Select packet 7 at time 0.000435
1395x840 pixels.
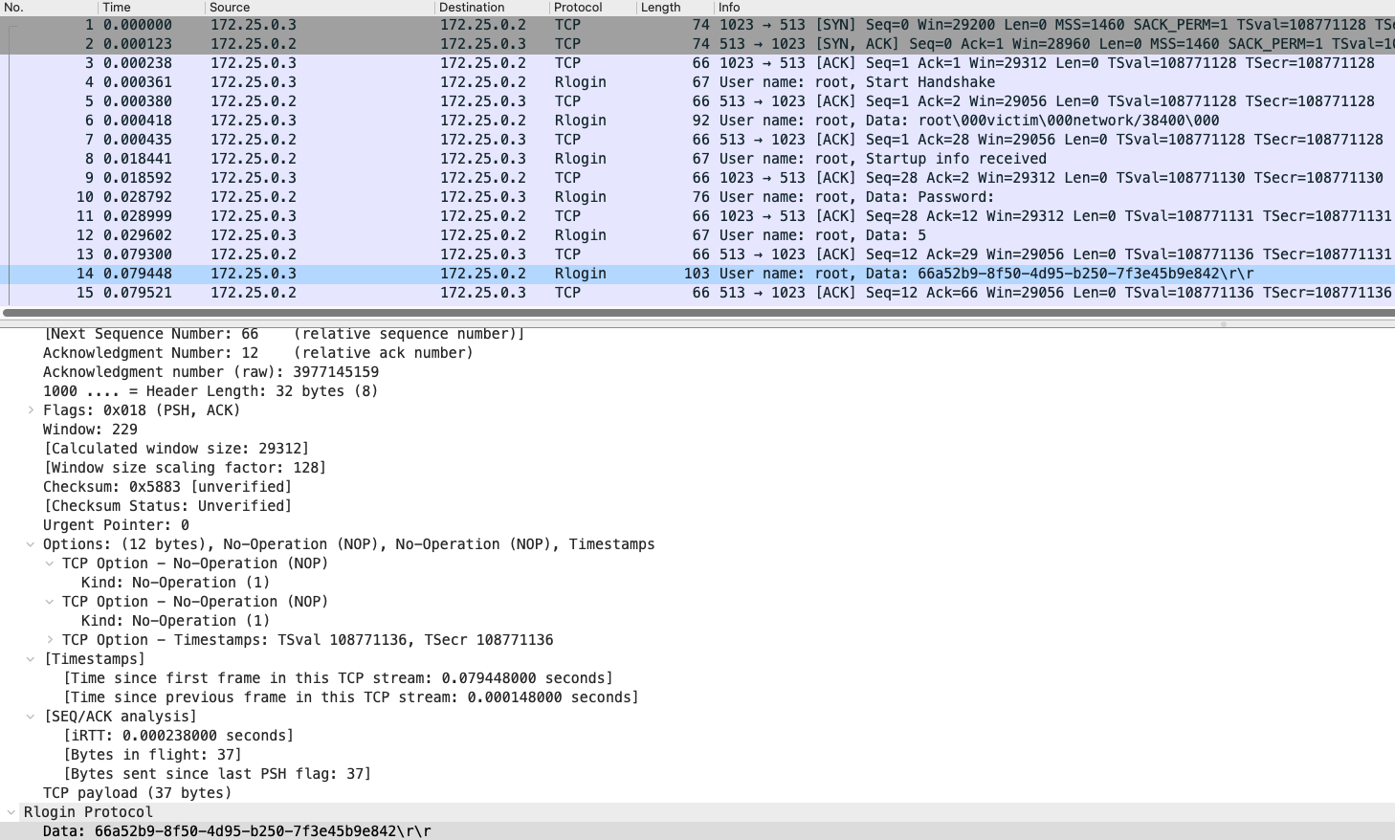(697, 140)
